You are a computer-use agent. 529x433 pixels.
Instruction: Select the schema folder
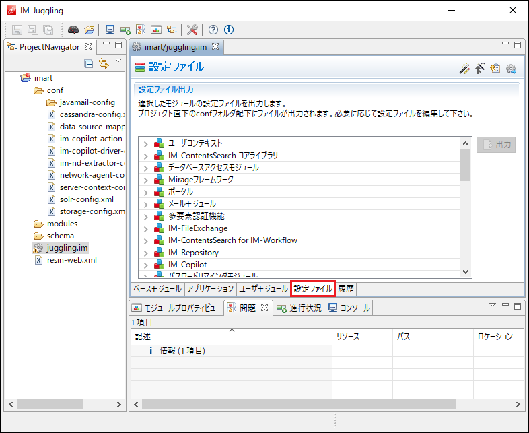[x=54, y=236]
